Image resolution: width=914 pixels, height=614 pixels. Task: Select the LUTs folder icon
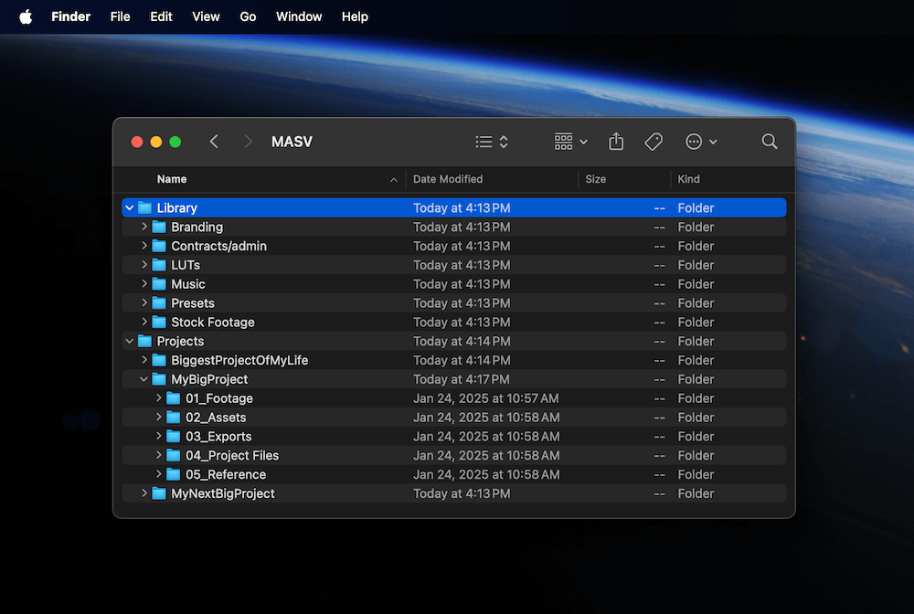click(159, 265)
